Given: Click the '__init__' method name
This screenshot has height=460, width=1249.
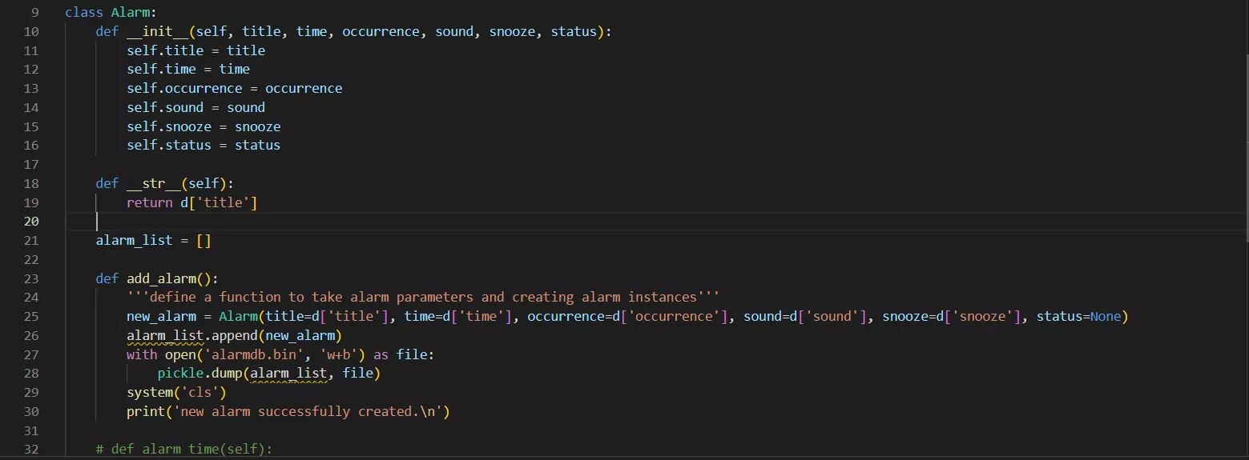Looking at the screenshot, I should [157, 31].
